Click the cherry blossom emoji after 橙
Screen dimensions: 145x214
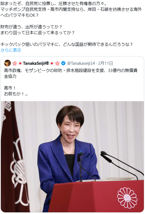pos(57,63)
